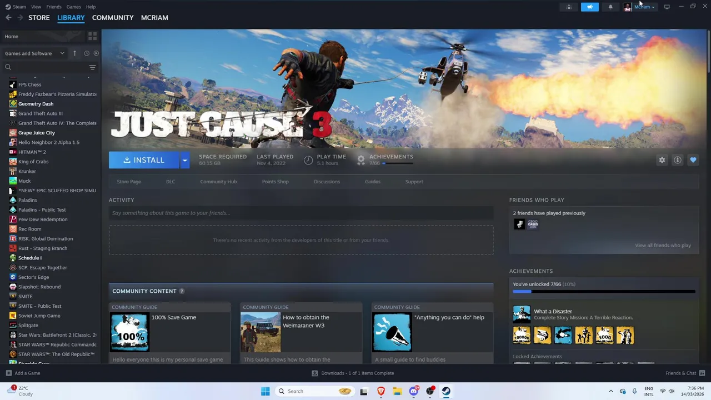
Task: Open the DLC link
Action: pos(171,182)
